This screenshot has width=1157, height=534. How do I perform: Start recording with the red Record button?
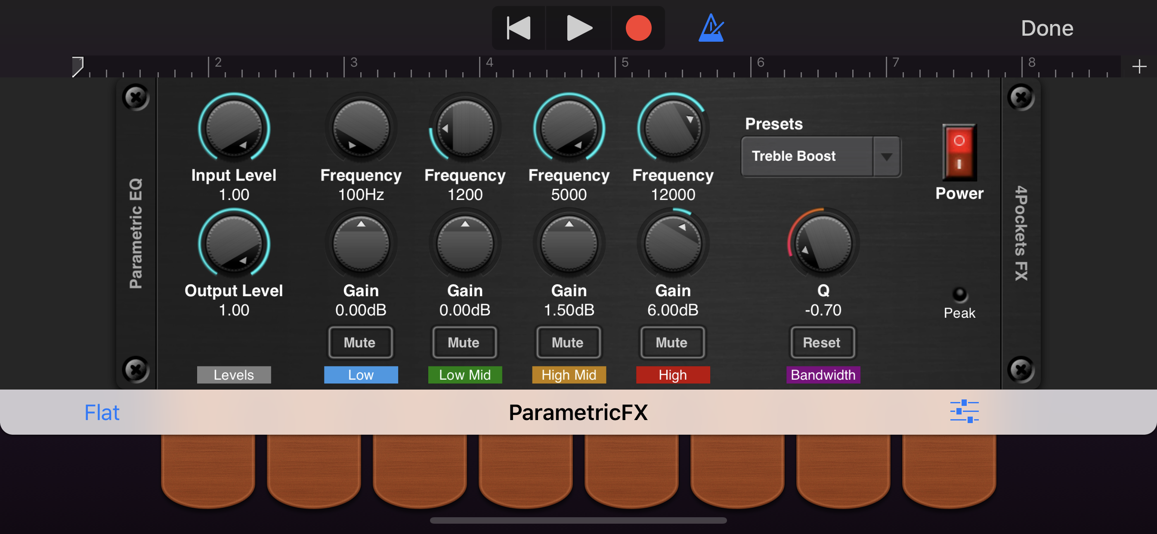point(638,28)
